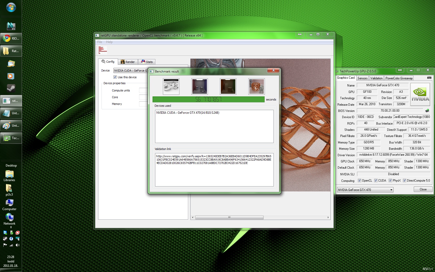Image resolution: width=435 pixels, height=272 pixels.
Task: Open the pi3c3 user folder icon
Action: (9, 190)
